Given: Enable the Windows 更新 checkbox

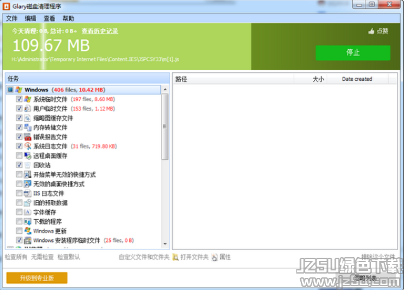Looking at the screenshot, I should pos(19,231).
